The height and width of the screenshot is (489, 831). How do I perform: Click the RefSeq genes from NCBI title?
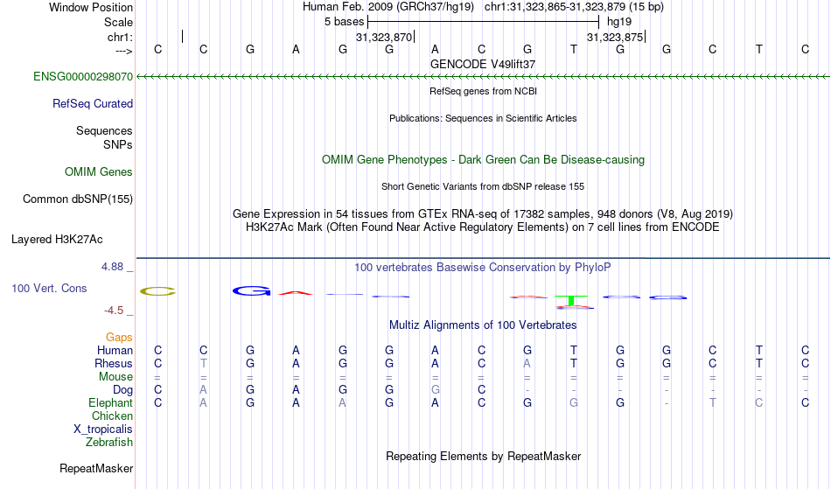click(484, 91)
